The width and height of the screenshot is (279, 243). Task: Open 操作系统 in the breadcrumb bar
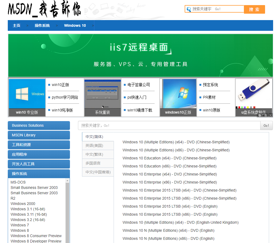click(42, 25)
